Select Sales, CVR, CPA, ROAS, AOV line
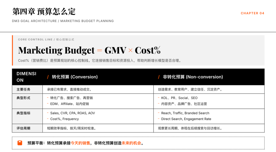This screenshot has height=152, width=276. [73, 113]
